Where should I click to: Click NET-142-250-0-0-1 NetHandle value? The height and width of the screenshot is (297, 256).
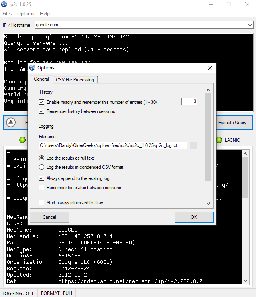[85, 236]
